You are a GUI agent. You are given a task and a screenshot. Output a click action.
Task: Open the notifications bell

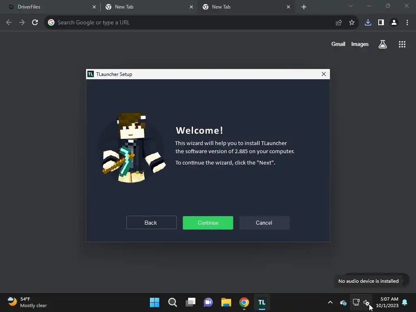(x=405, y=302)
